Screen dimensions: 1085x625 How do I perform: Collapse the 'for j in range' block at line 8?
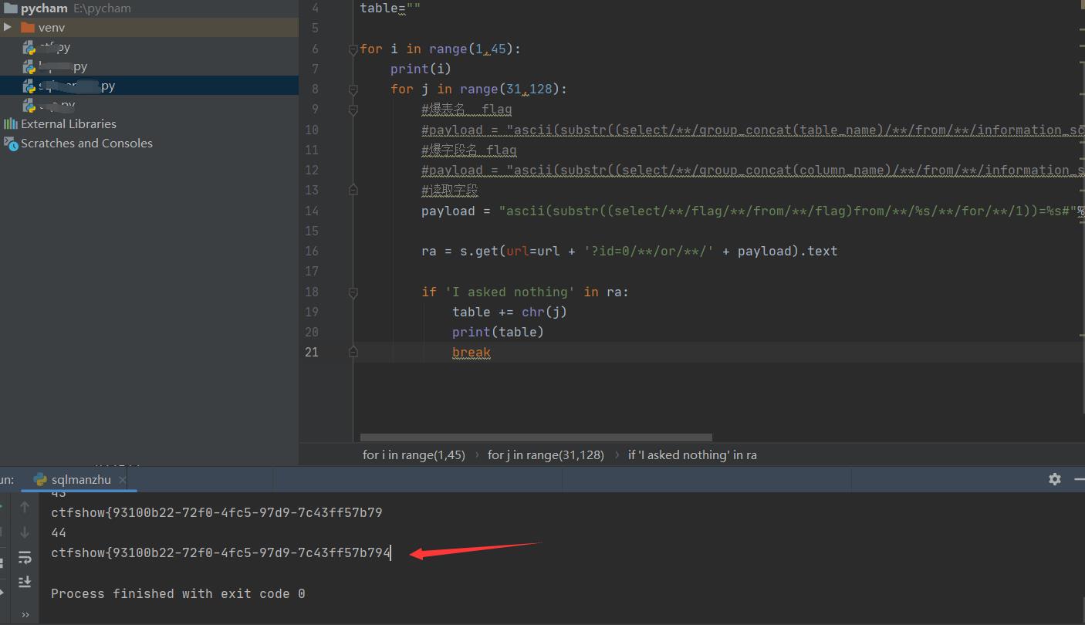pyautogui.click(x=353, y=89)
